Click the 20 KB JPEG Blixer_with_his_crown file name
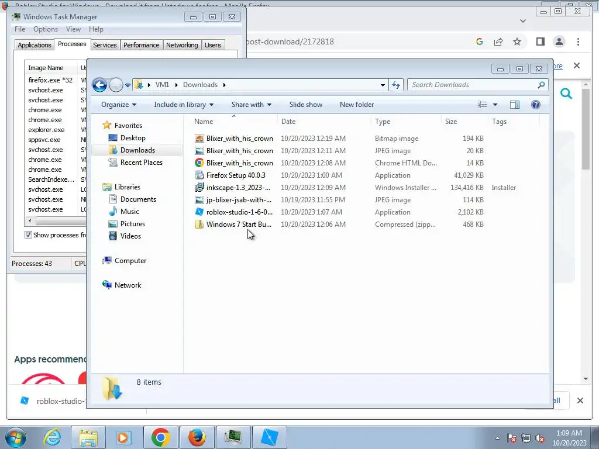Viewport: 599px width, 449px height. point(239,151)
